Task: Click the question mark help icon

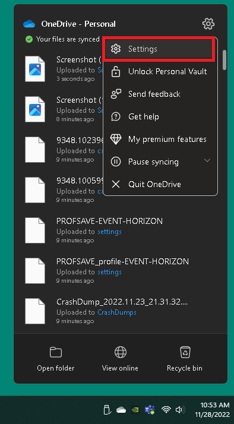Action: pyautogui.click(x=116, y=117)
